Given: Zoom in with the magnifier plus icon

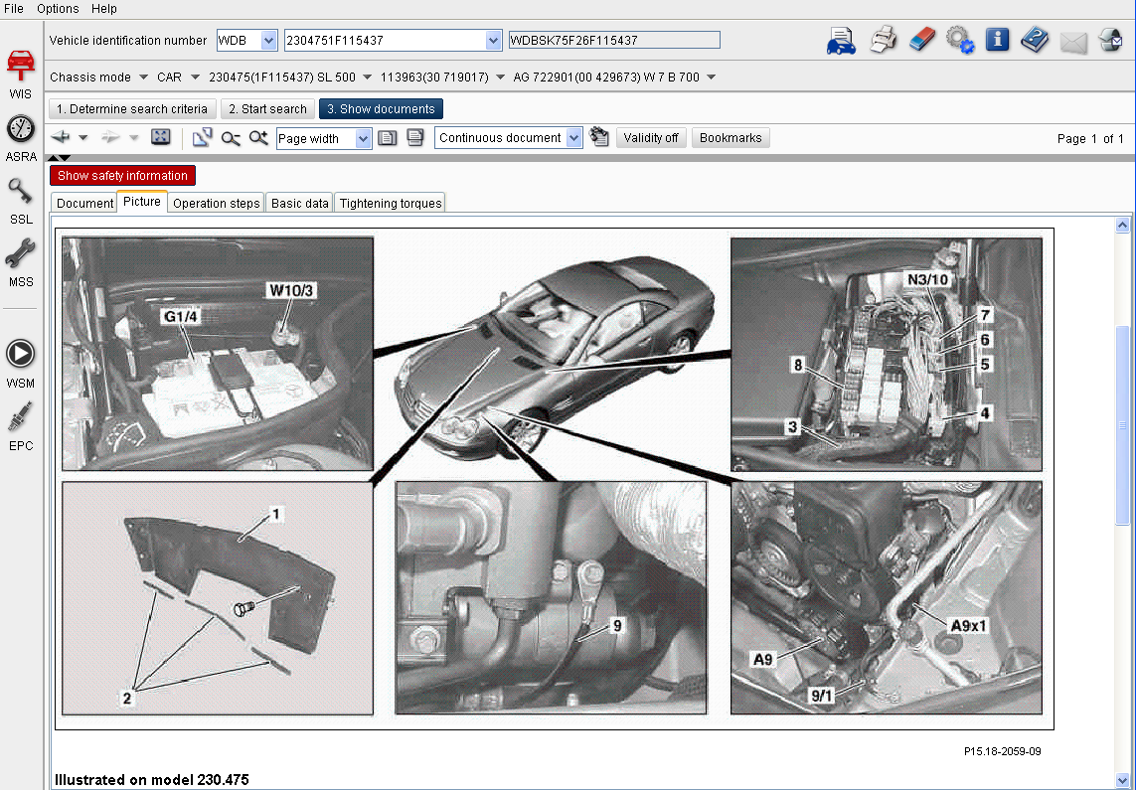Looking at the screenshot, I should 258,137.
